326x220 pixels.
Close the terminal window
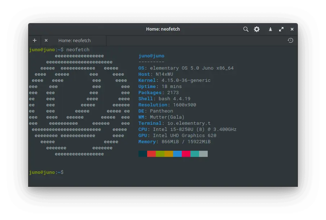(x=292, y=29)
